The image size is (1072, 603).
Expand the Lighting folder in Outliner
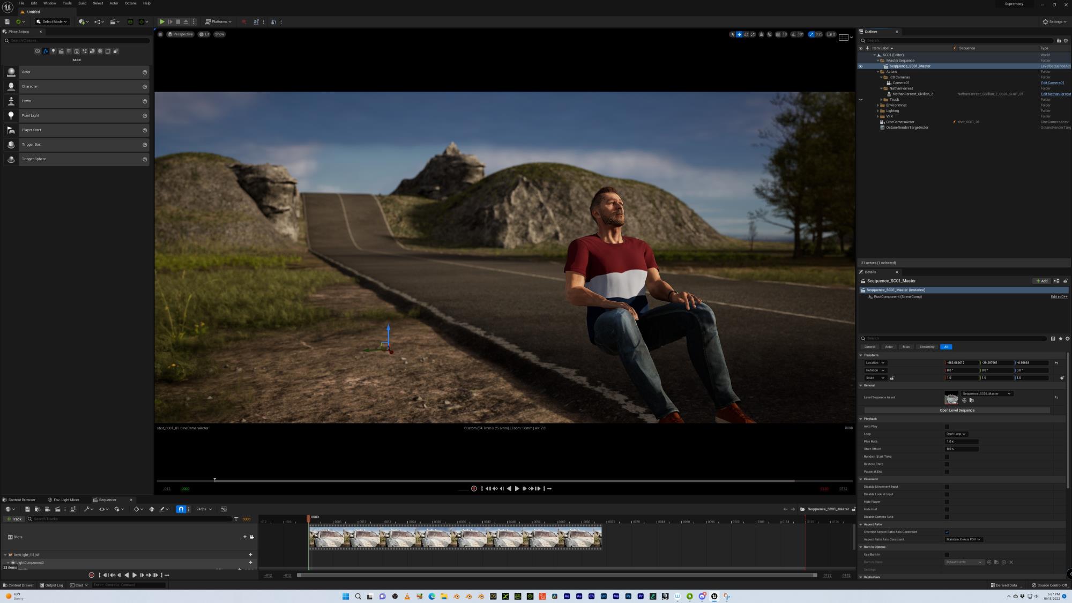tap(877, 111)
